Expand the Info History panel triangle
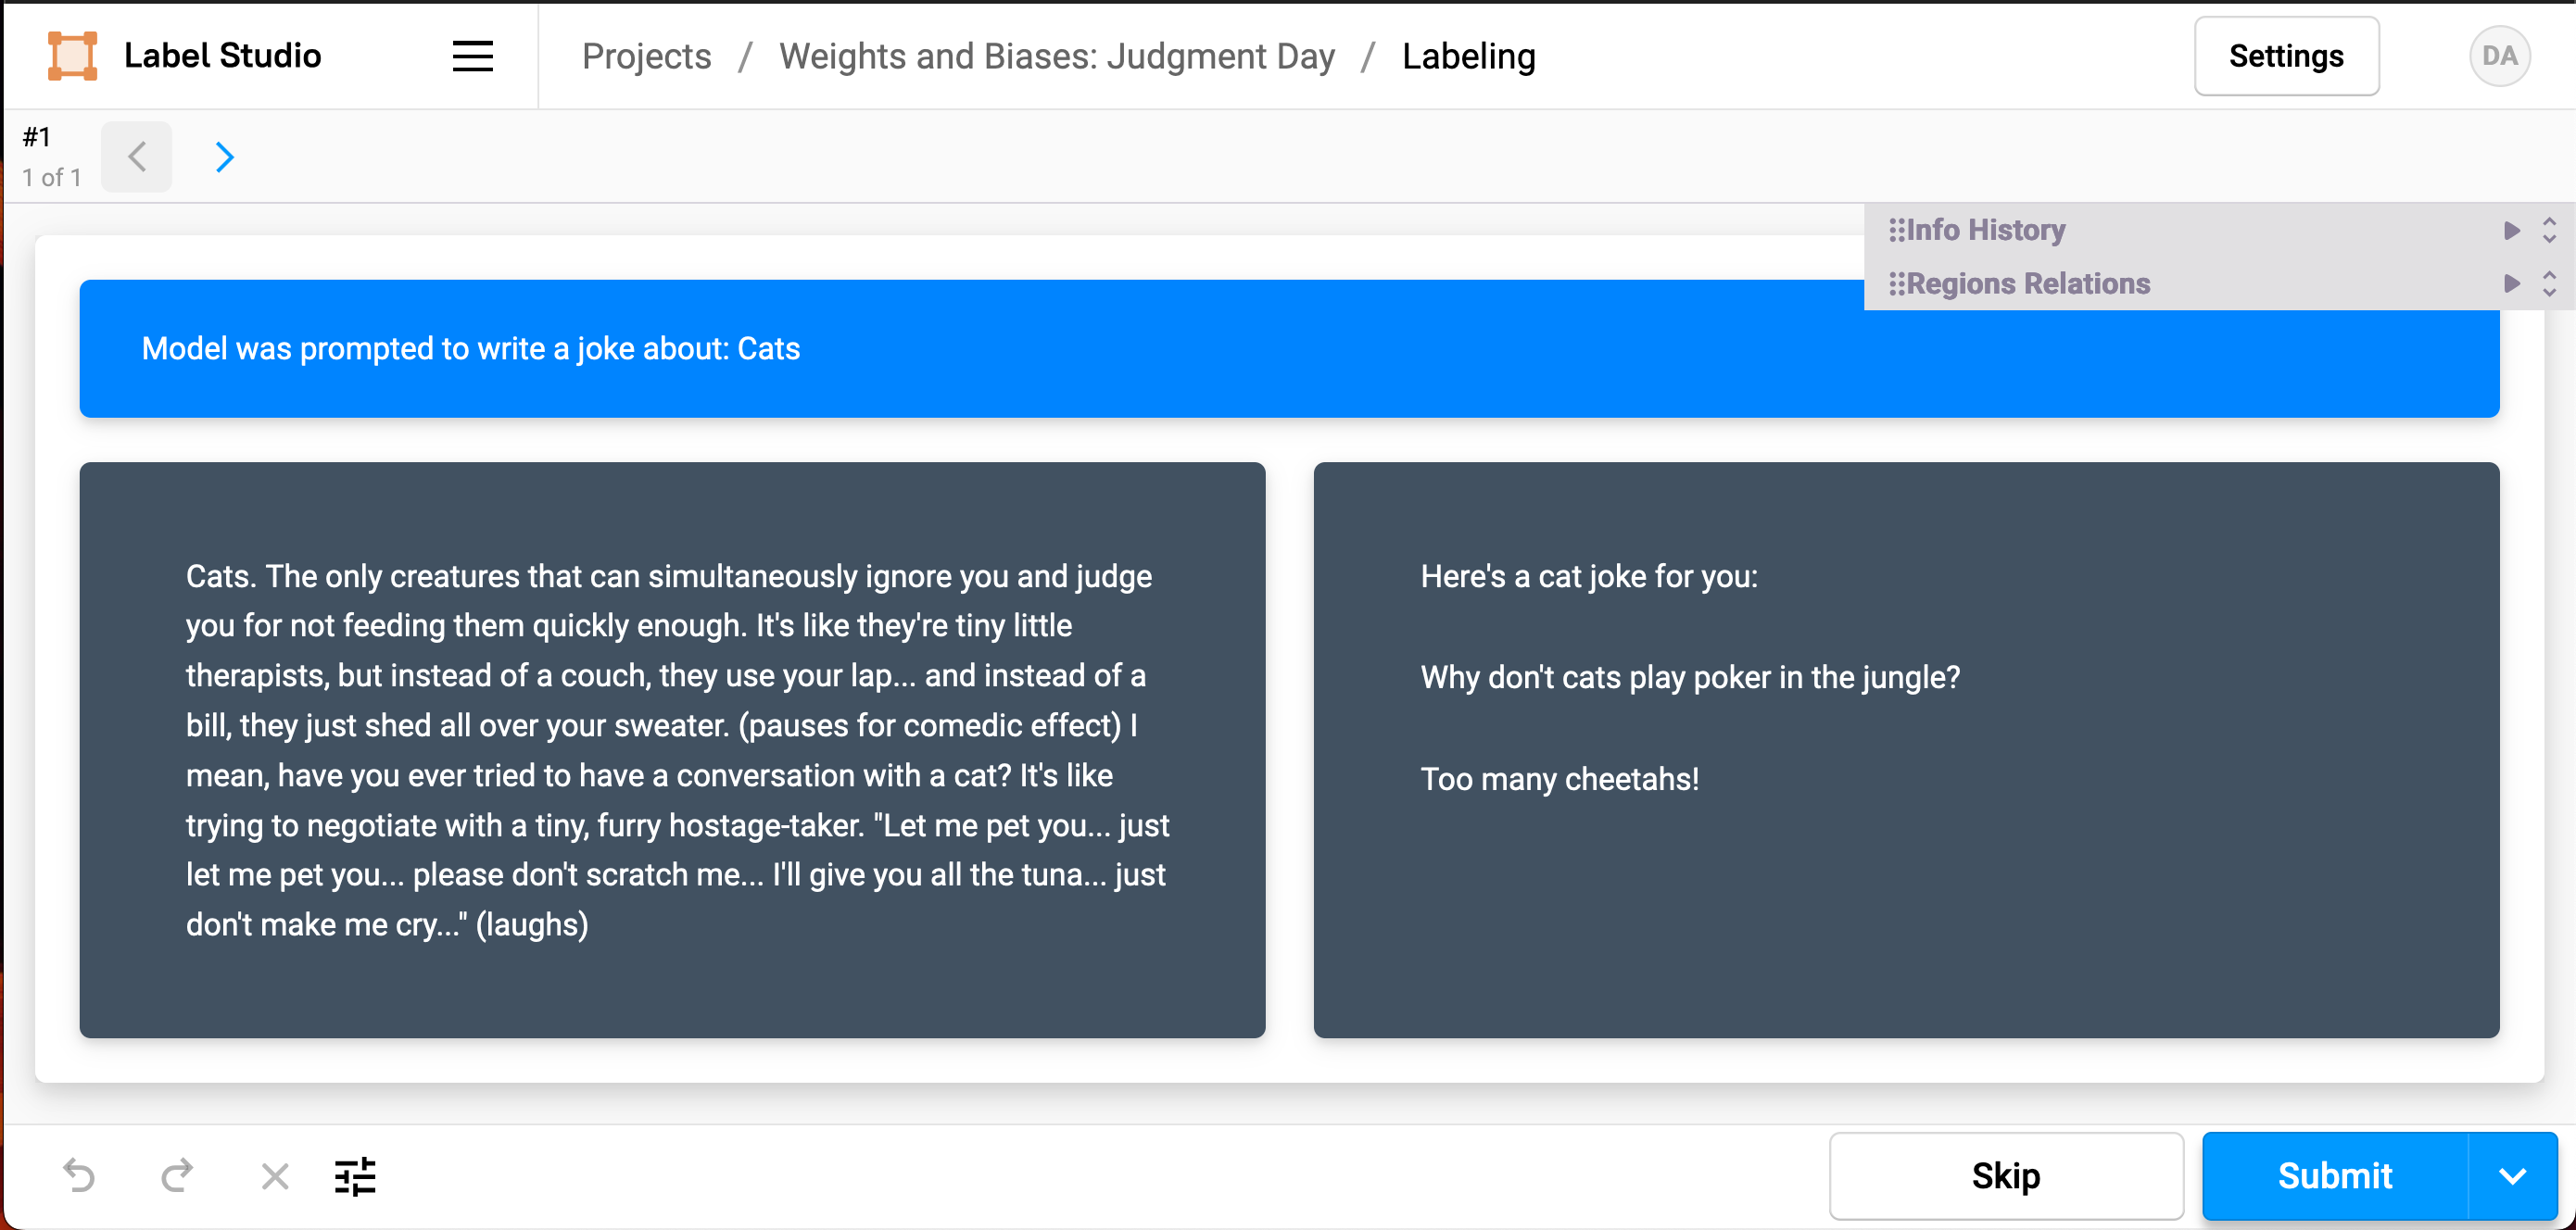The image size is (2576, 1230). click(x=2511, y=230)
